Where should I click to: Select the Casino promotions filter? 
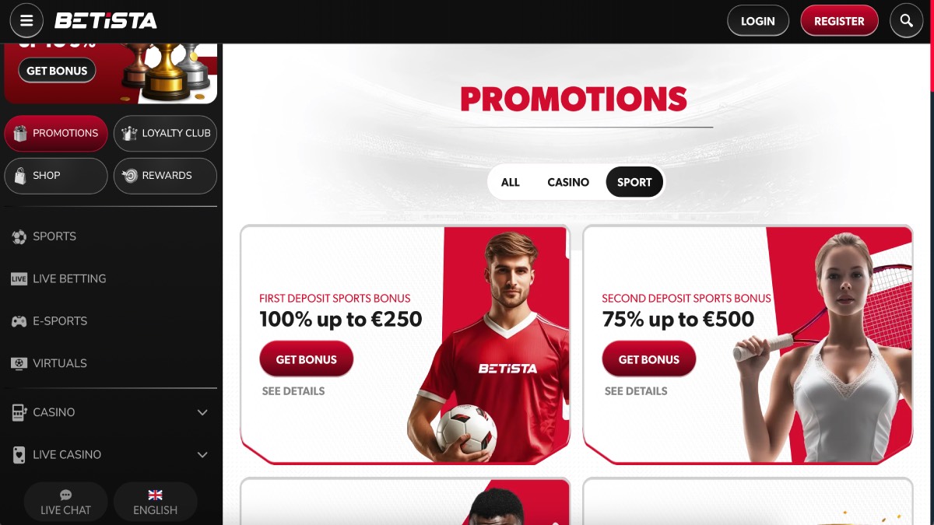[x=568, y=182]
